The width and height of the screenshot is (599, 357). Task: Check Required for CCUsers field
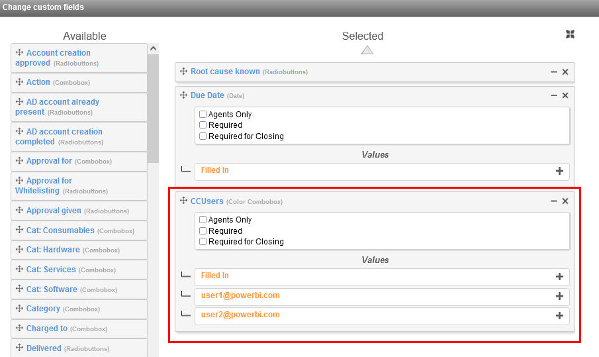pos(203,231)
